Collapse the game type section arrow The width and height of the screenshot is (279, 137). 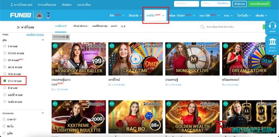point(43,113)
